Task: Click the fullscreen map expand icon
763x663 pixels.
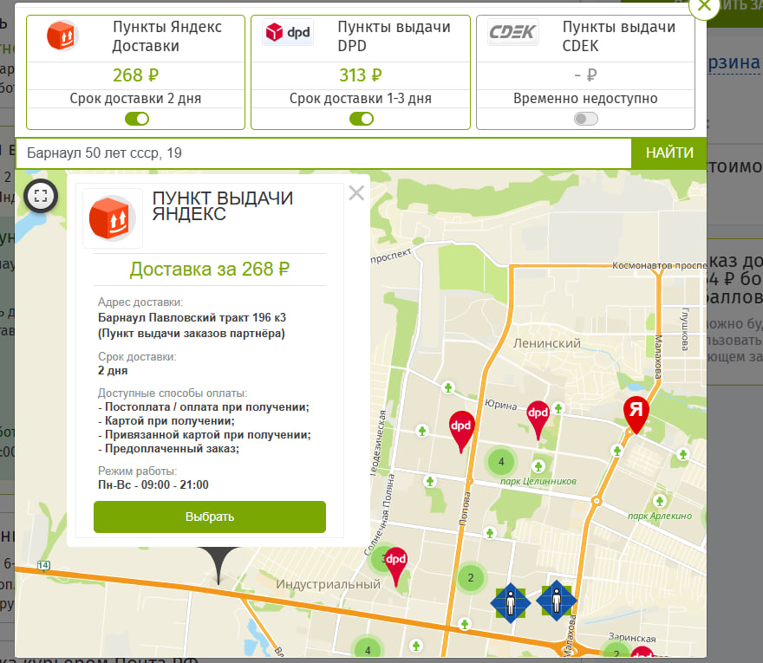Action: pyautogui.click(x=41, y=196)
